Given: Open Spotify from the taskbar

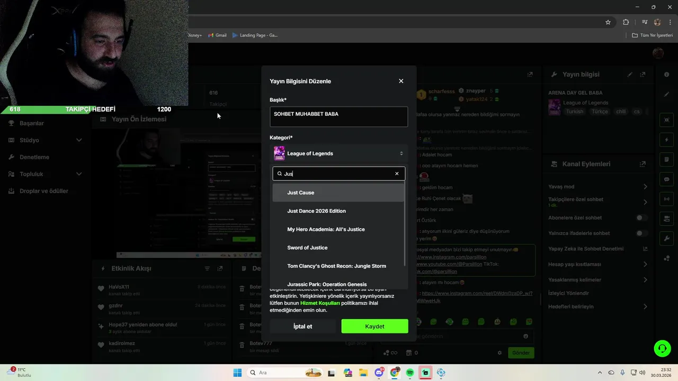Looking at the screenshot, I should pos(410,373).
